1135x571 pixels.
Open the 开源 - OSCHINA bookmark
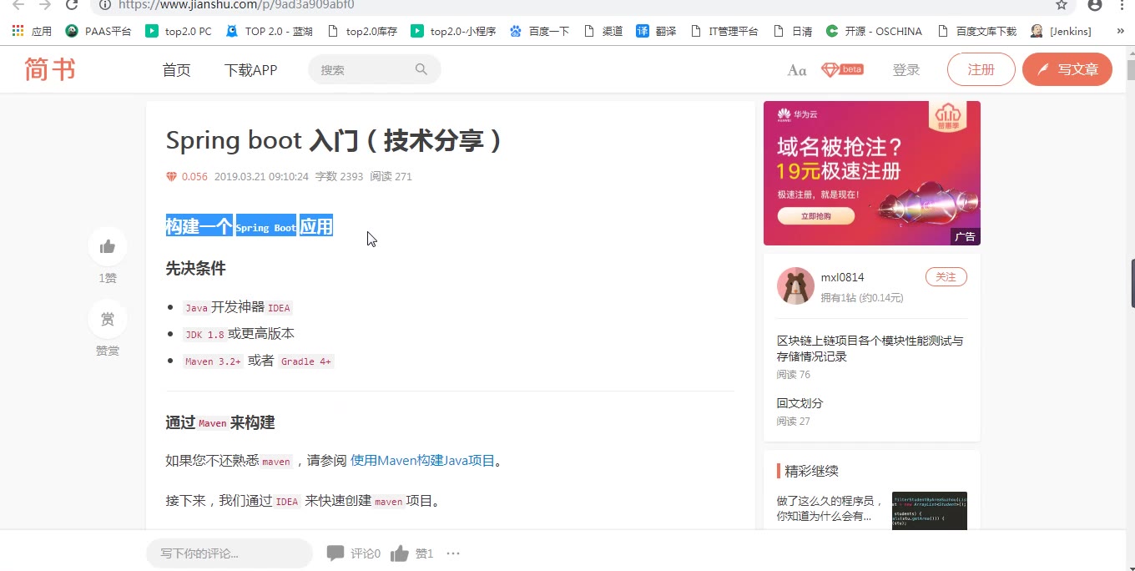pyautogui.click(x=874, y=31)
